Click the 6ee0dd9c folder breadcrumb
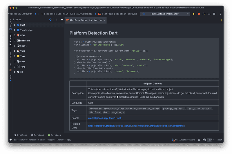 (68, 14)
